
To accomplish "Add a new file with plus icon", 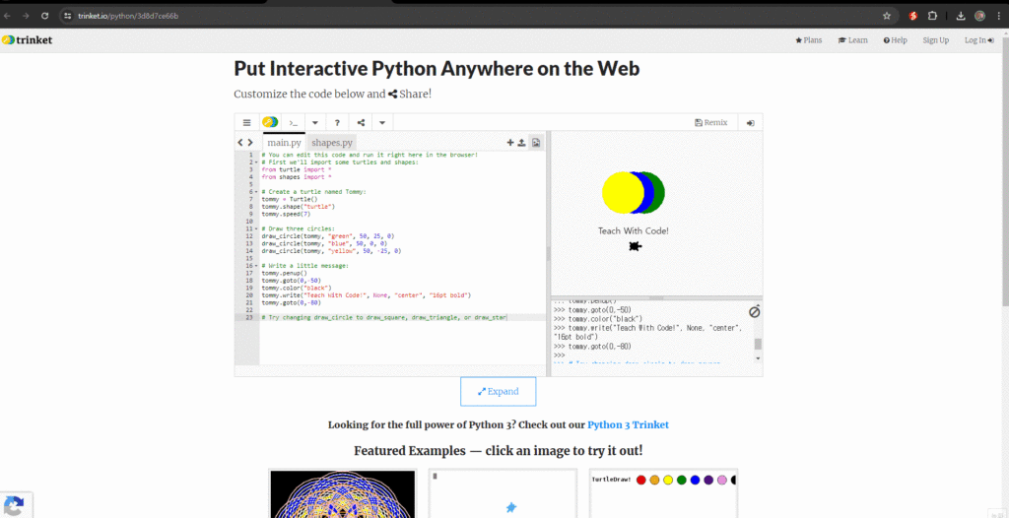I will pyautogui.click(x=510, y=142).
